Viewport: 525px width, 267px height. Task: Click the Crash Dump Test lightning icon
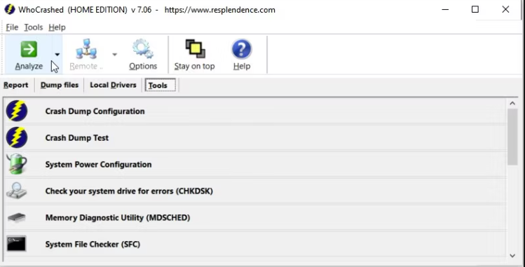click(x=17, y=137)
